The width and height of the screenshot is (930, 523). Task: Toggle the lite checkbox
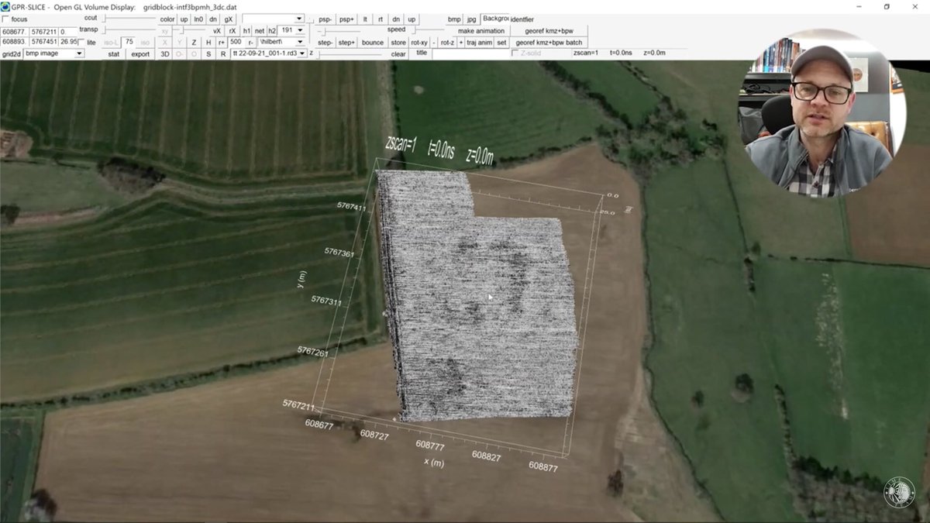(81, 42)
